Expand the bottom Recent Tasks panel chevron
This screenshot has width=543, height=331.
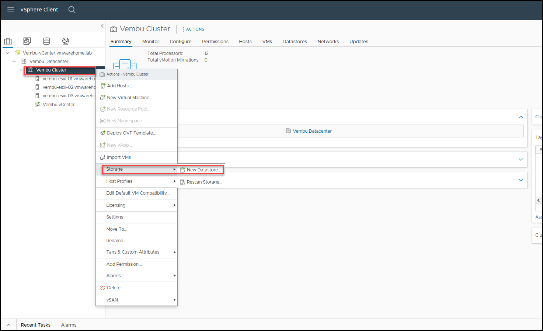tap(8, 325)
